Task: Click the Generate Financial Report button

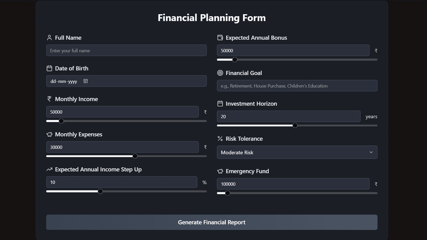Action: click(212, 222)
